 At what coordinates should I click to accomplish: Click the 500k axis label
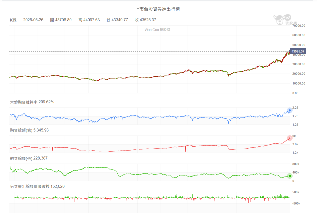tap(296, 192)
